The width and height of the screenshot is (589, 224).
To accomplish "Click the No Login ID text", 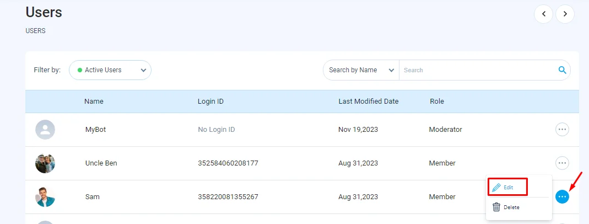I will [217, 130].
